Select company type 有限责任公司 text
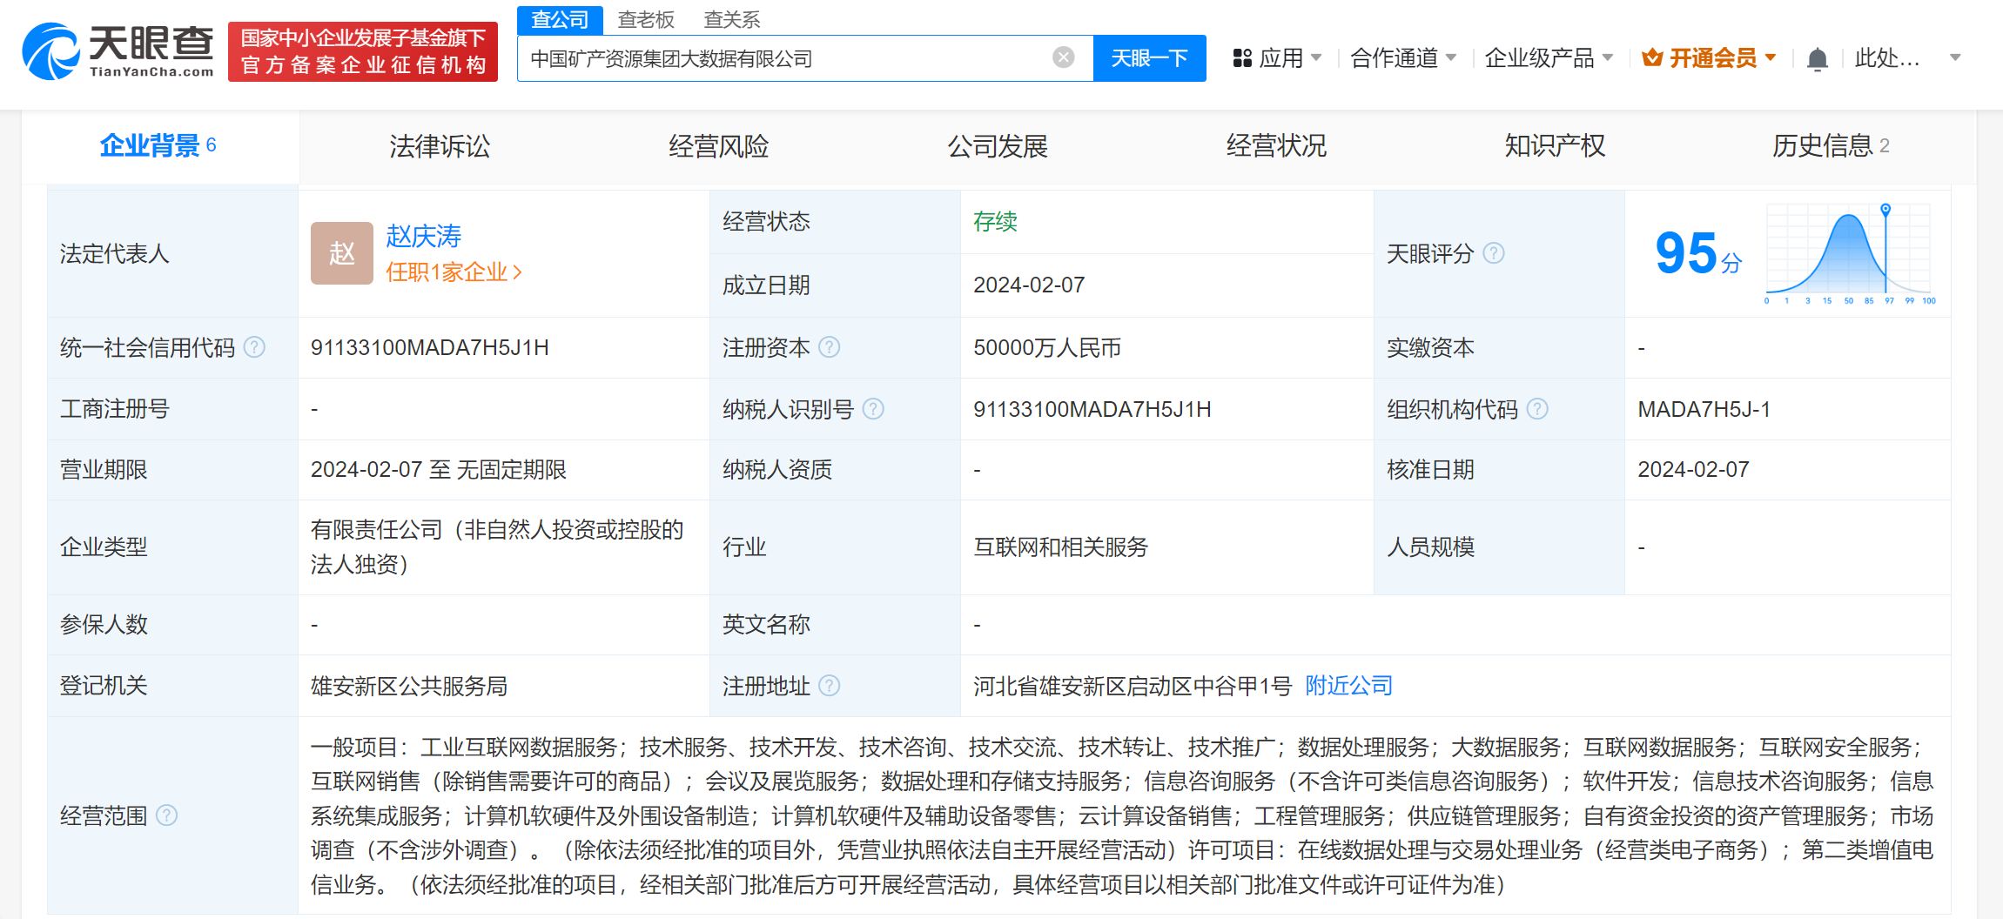This screenshot has width=2003, height=919. tap(497, 547)
